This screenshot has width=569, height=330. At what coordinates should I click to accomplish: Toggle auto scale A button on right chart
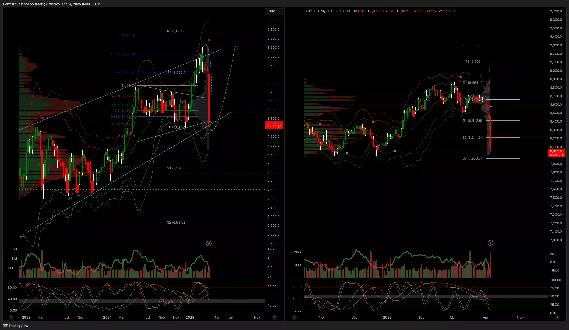(x=557, y=317)
